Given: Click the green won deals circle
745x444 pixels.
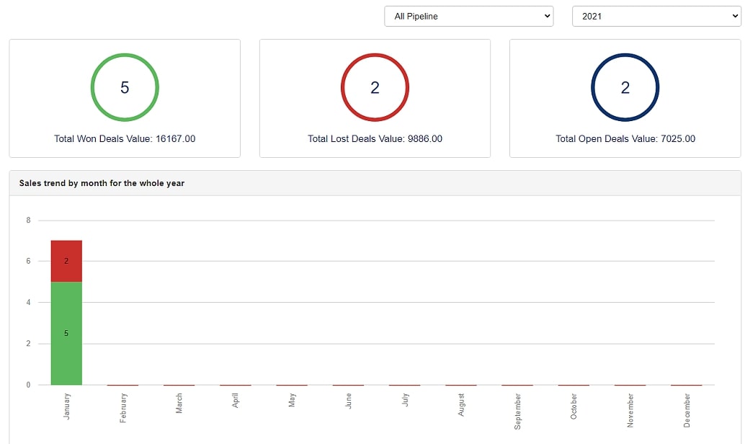Looking at the screenshot, I should [x=125, y=87].
